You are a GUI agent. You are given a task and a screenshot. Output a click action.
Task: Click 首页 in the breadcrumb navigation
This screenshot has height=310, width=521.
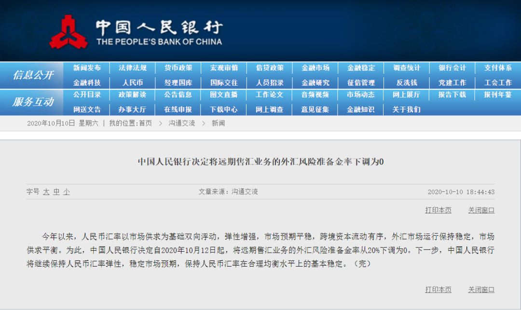146,123
